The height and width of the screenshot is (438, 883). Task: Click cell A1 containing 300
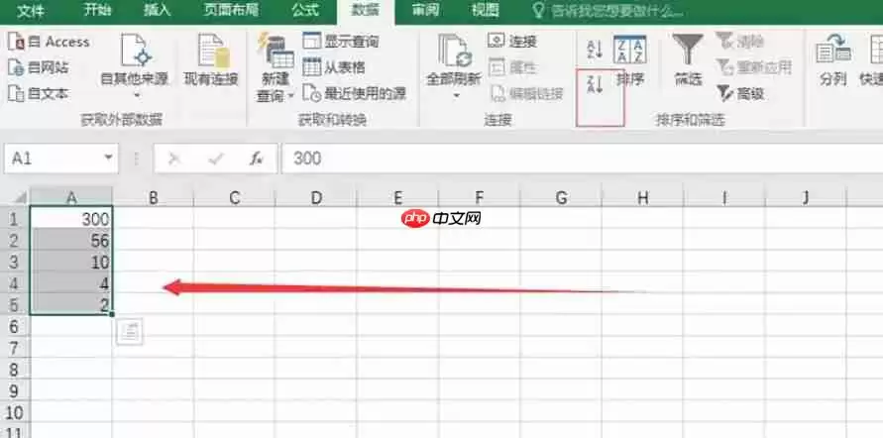point(71,218)
